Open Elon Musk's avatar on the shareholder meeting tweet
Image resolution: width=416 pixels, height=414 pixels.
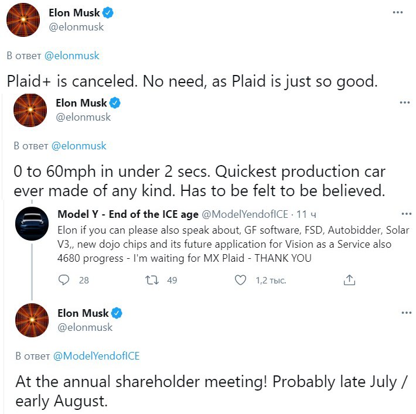(32, 320)
